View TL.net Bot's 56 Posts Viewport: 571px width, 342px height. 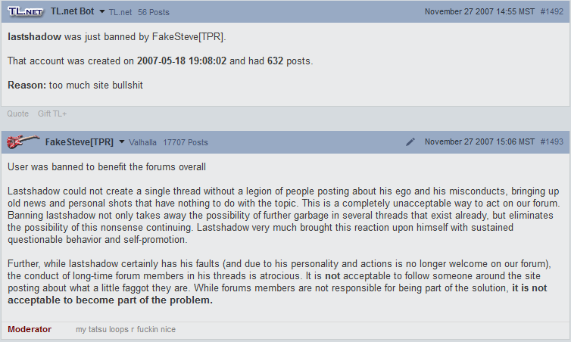[x=154, y=13]
